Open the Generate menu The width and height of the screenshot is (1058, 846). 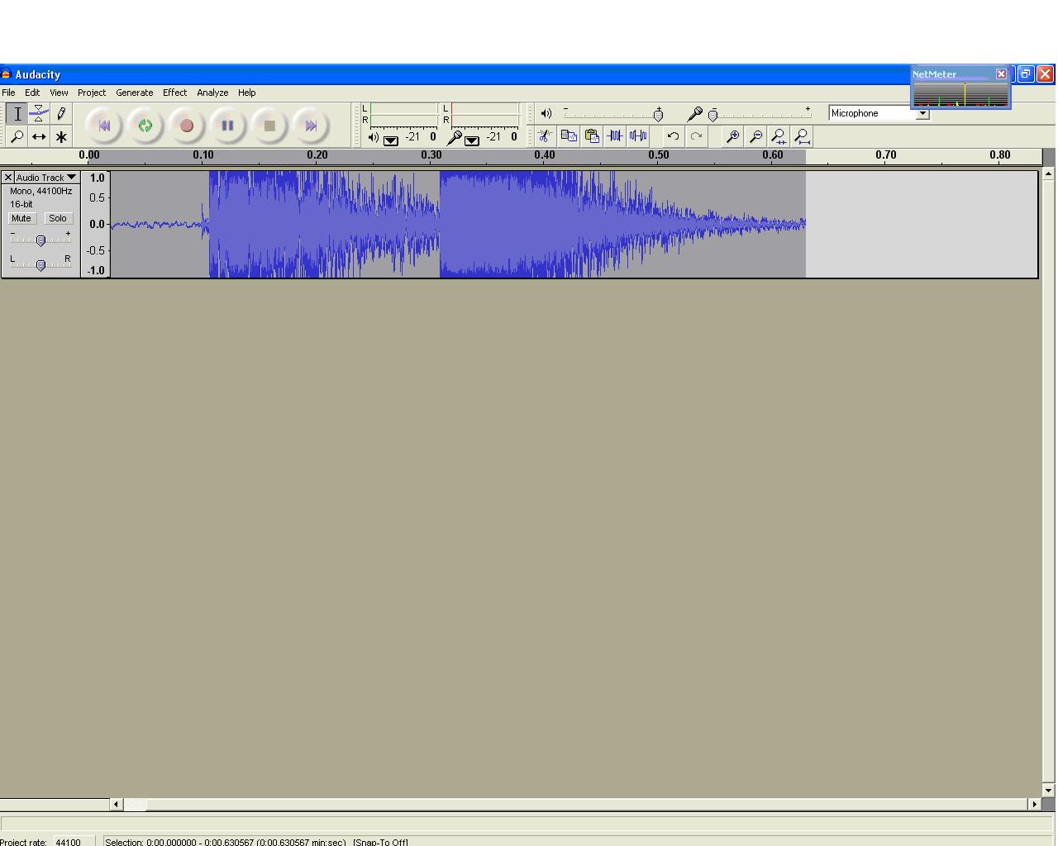pos(134,93)
